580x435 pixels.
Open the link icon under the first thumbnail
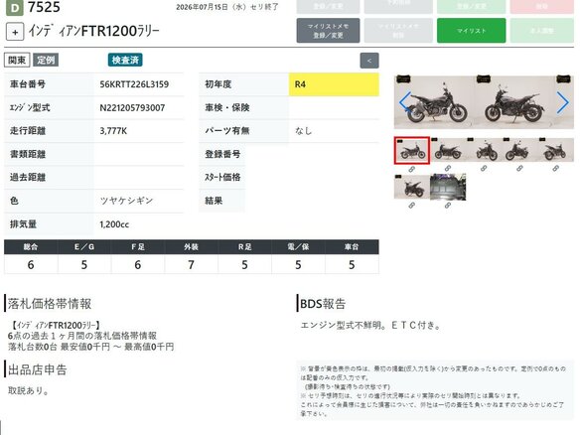(x=412, y=169)
